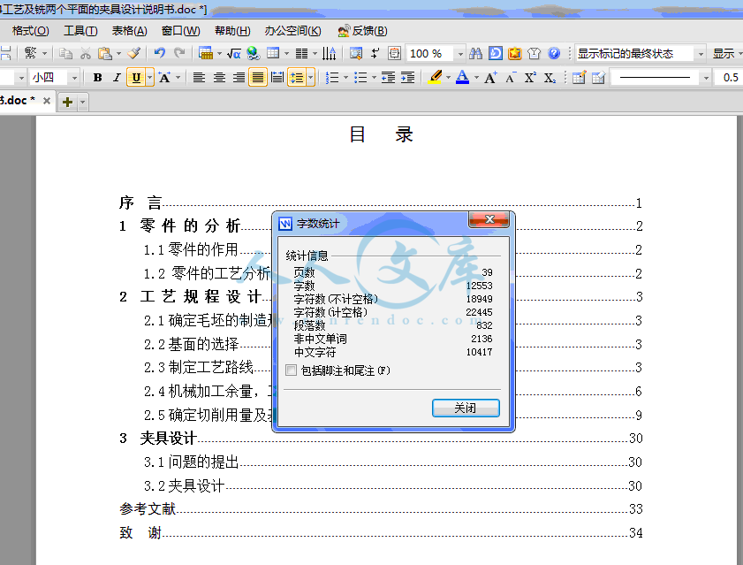Apply the blue font color A
The image size is (743, 565).
[462, 77]
